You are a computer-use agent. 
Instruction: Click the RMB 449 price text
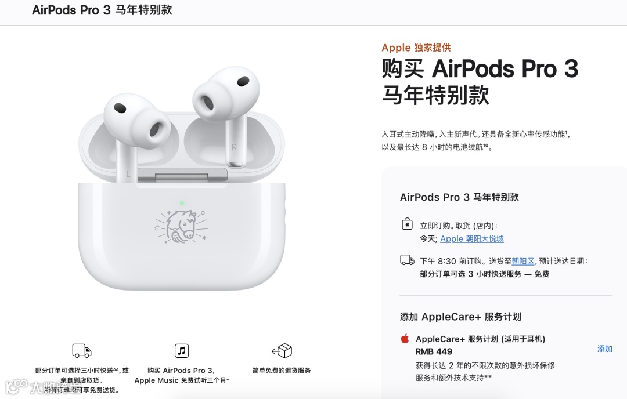pyautogui.click(x=434, y=351)
